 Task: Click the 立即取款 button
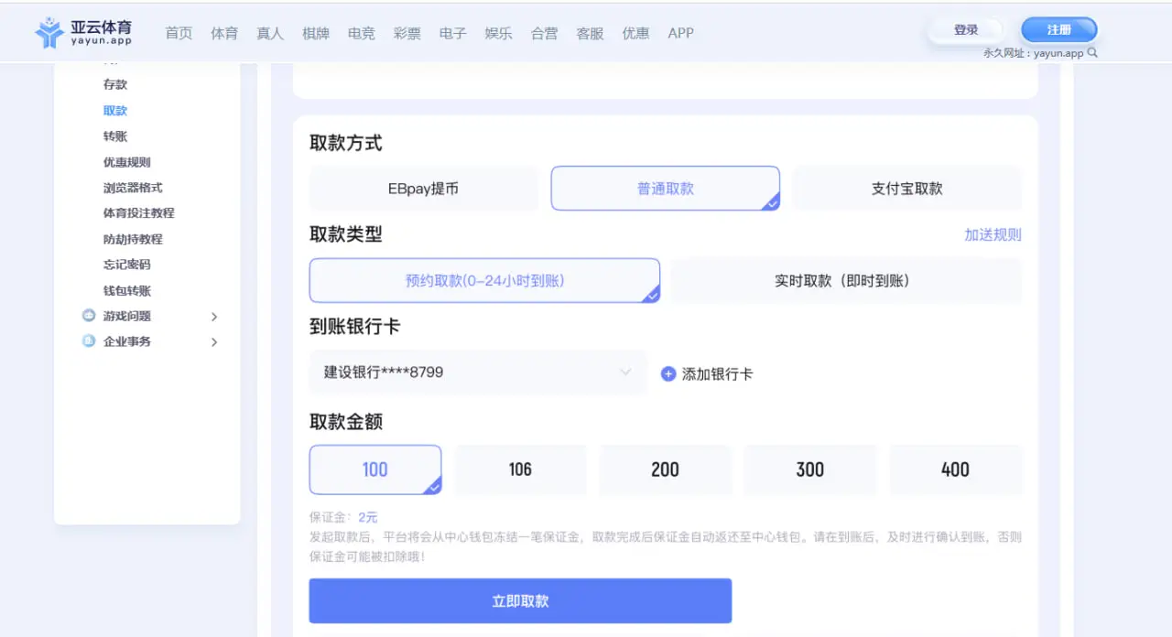[520, 601]
